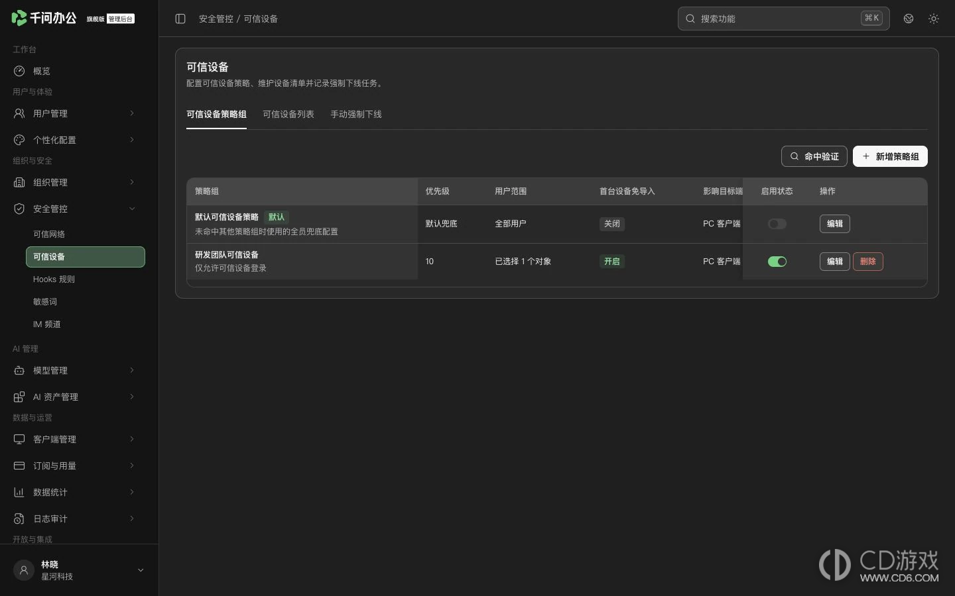Click the 模型管理 robot icon
Viewport: 955px width, 596px height.
point(19,370)
